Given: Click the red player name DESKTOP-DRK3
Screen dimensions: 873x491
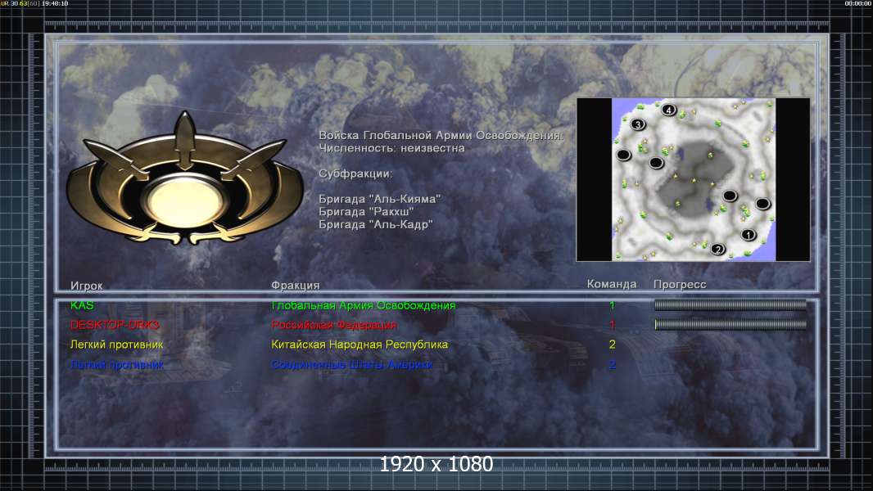Looking at the screenshot, I should pos(115,325).
